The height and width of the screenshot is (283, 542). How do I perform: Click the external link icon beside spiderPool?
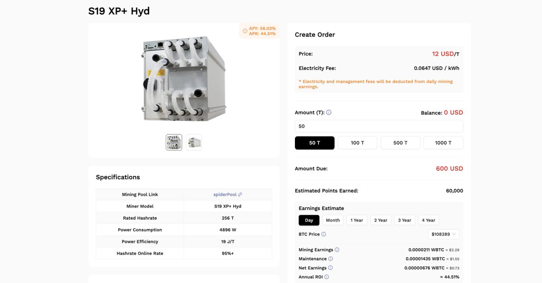pyautogui.click(x=240, y=194)
